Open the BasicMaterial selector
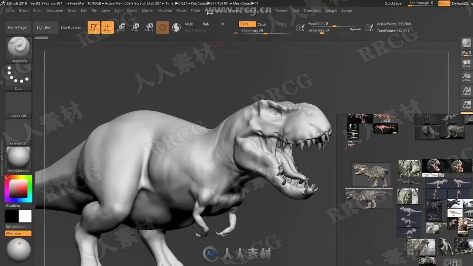The height and width of the screenshot is (266, 473). [x=18, y=160]
